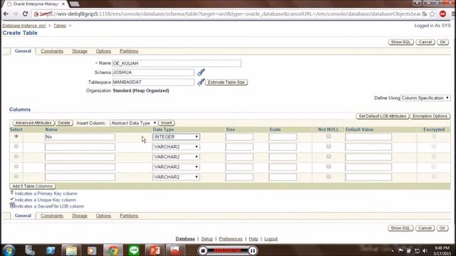Click Advanced Attributes button

coord(33,123)
